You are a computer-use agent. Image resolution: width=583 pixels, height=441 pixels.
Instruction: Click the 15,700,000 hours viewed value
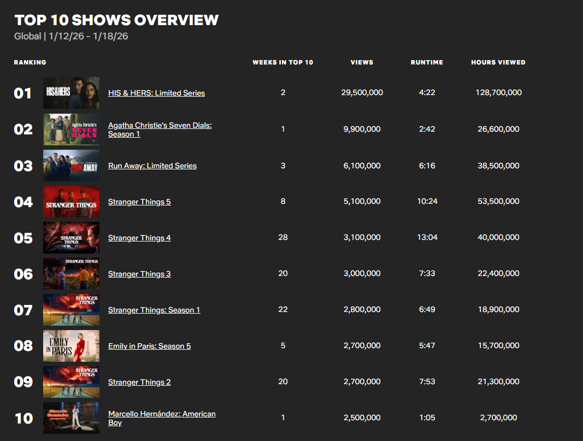tap(499, 345)
